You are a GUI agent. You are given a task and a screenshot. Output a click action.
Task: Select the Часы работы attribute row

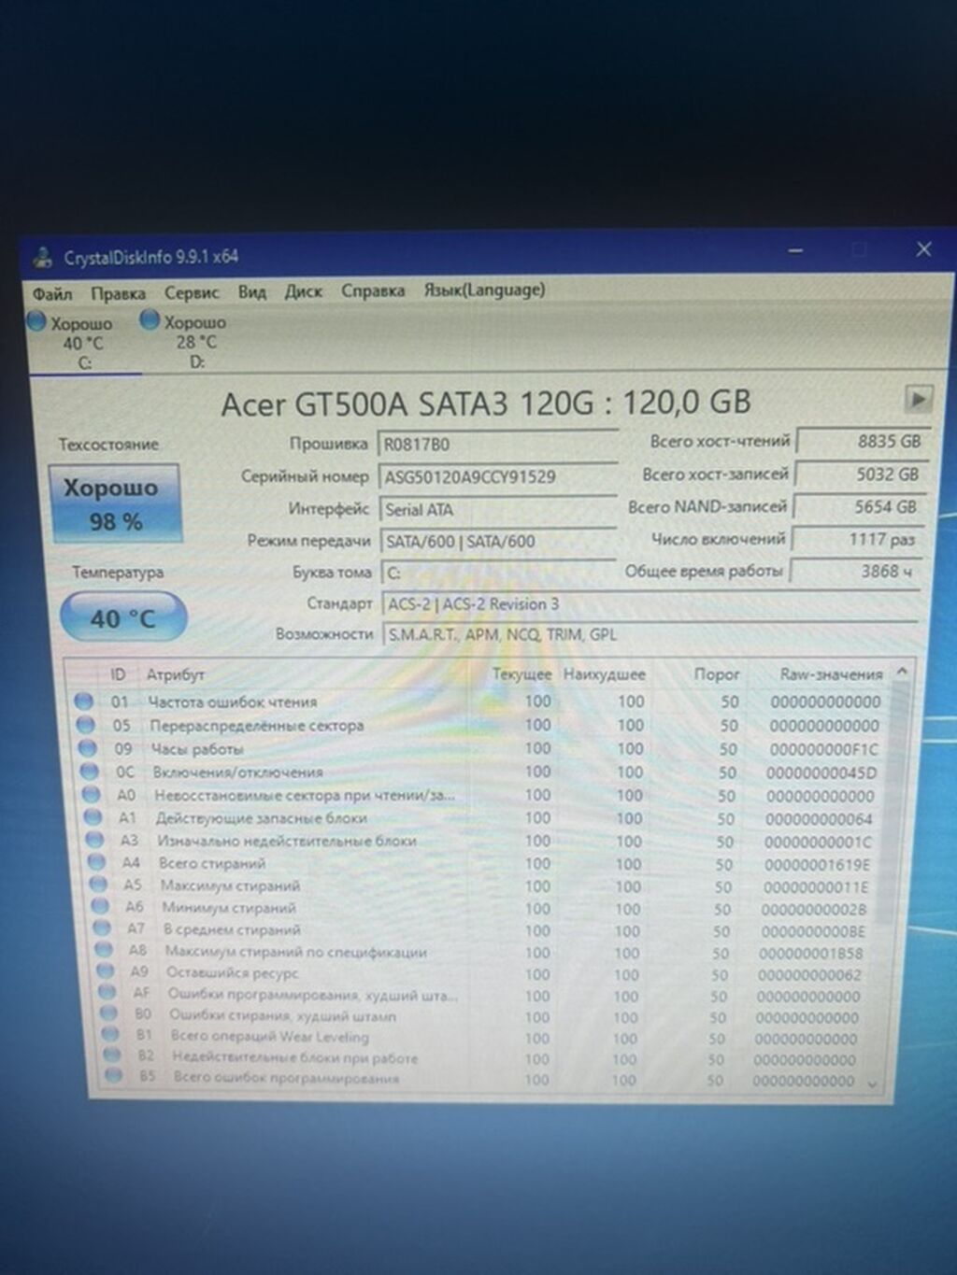click(x=480, y=748)
